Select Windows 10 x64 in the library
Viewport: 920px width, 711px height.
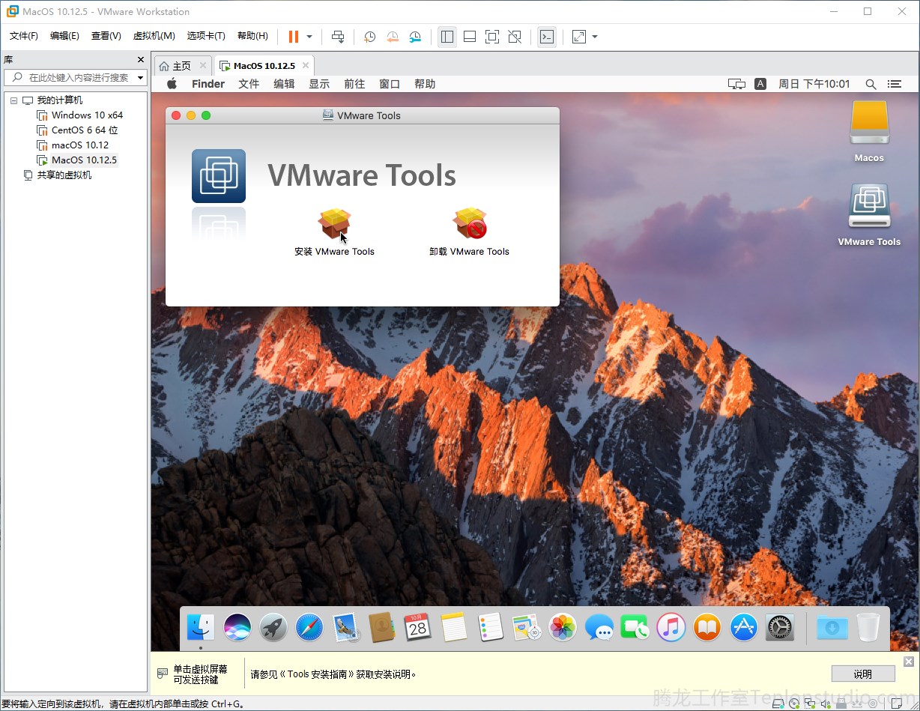pos(87,115)
